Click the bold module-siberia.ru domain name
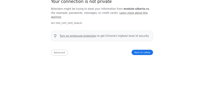The height and width of the screenshot is (107, 204). 136,9
